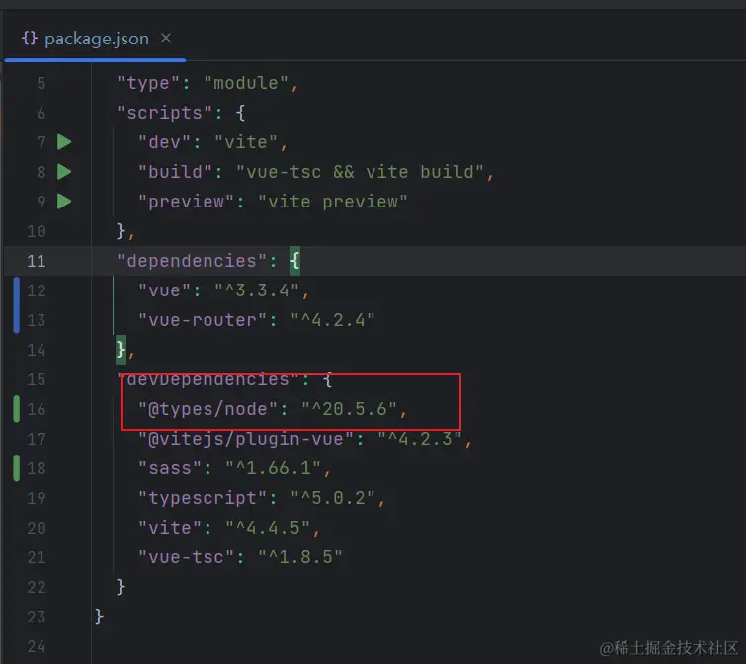Image resolution: width=746 pixels, height=664 pixels.
Task: Click the "^1.8.5" version value
Action: [x=300, y=558]
